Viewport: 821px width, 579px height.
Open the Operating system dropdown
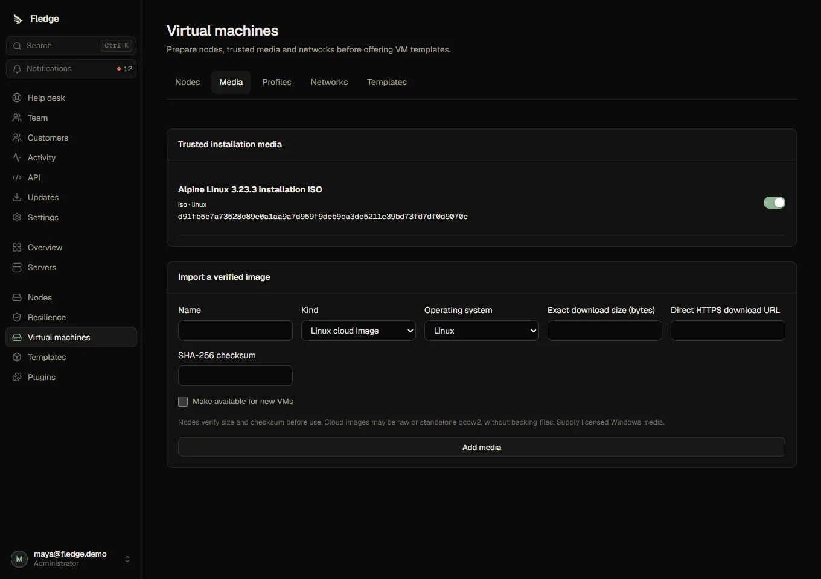point(482,331)
